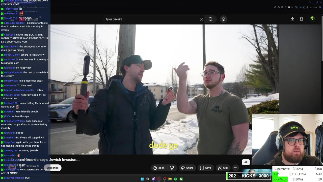323x182 pixels.
Task: Select the 'All' filter chip
Action: (x=246, y=162)
